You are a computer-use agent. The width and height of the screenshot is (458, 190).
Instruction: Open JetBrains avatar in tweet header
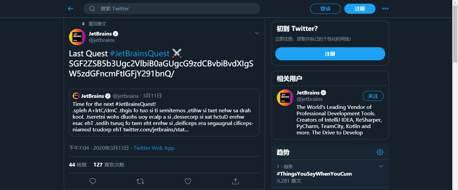(77, 37)
